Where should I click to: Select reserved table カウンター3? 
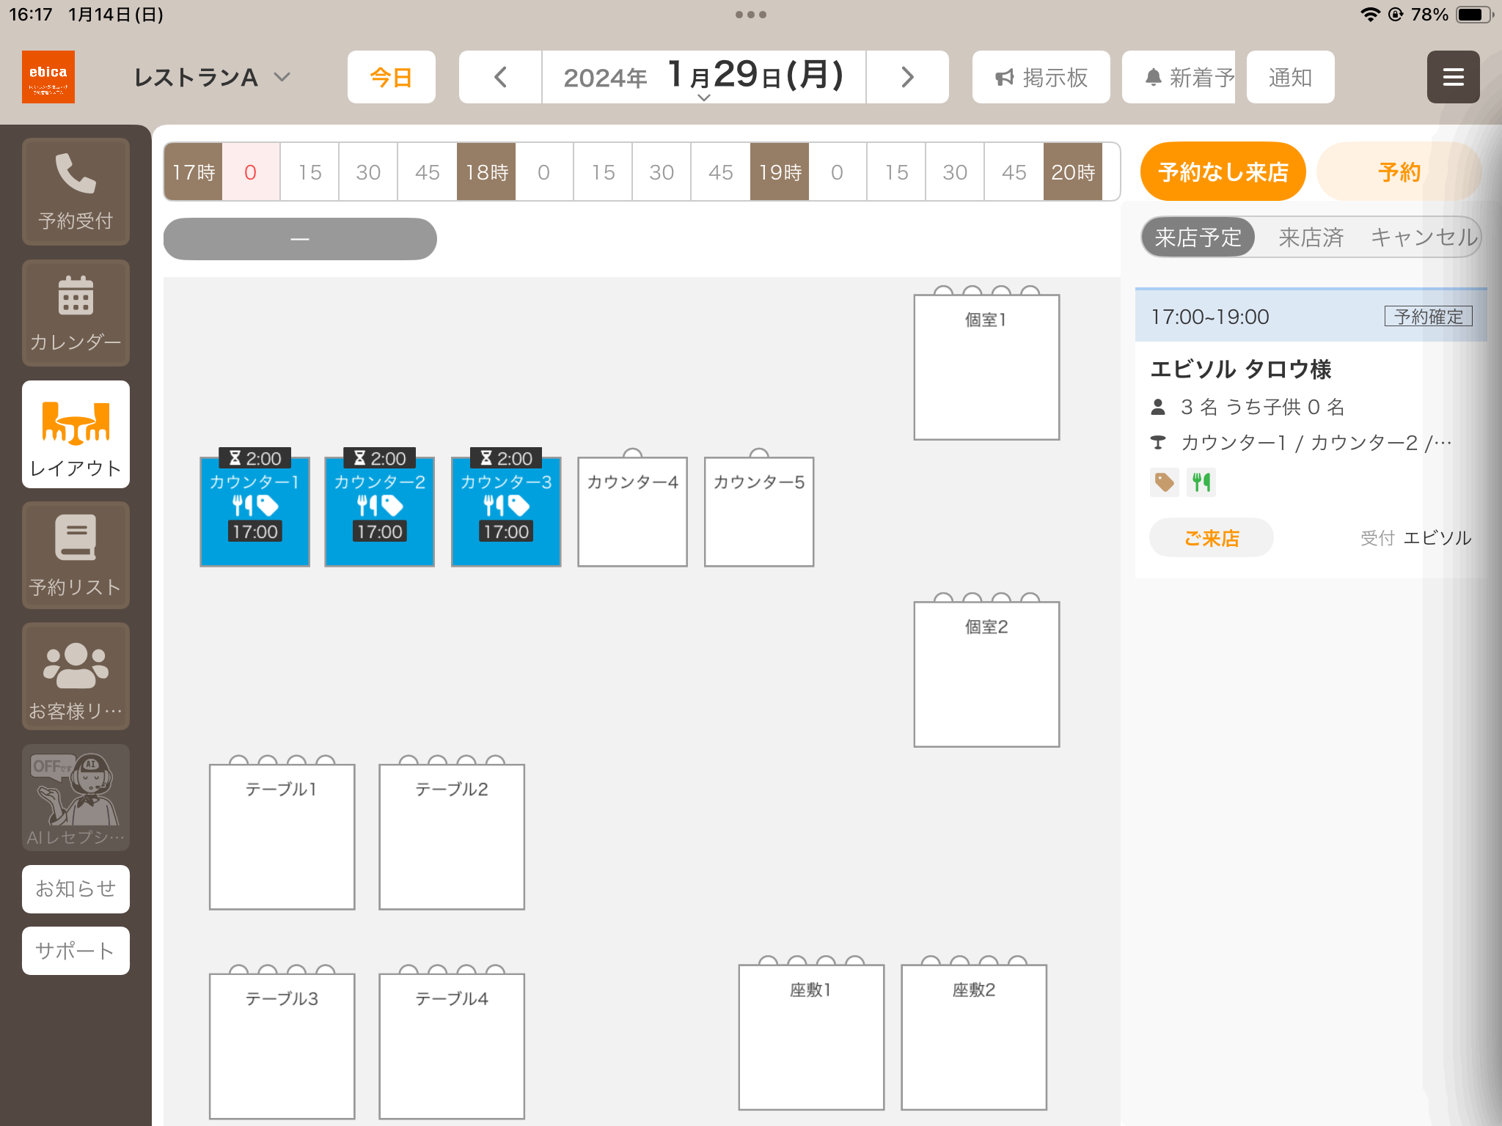(506, 511)
